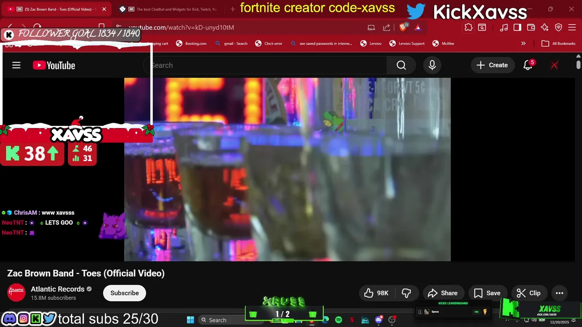Click the page vertical scrollbar
This screenshot has height=327, width=582.
tap(578, 65)
